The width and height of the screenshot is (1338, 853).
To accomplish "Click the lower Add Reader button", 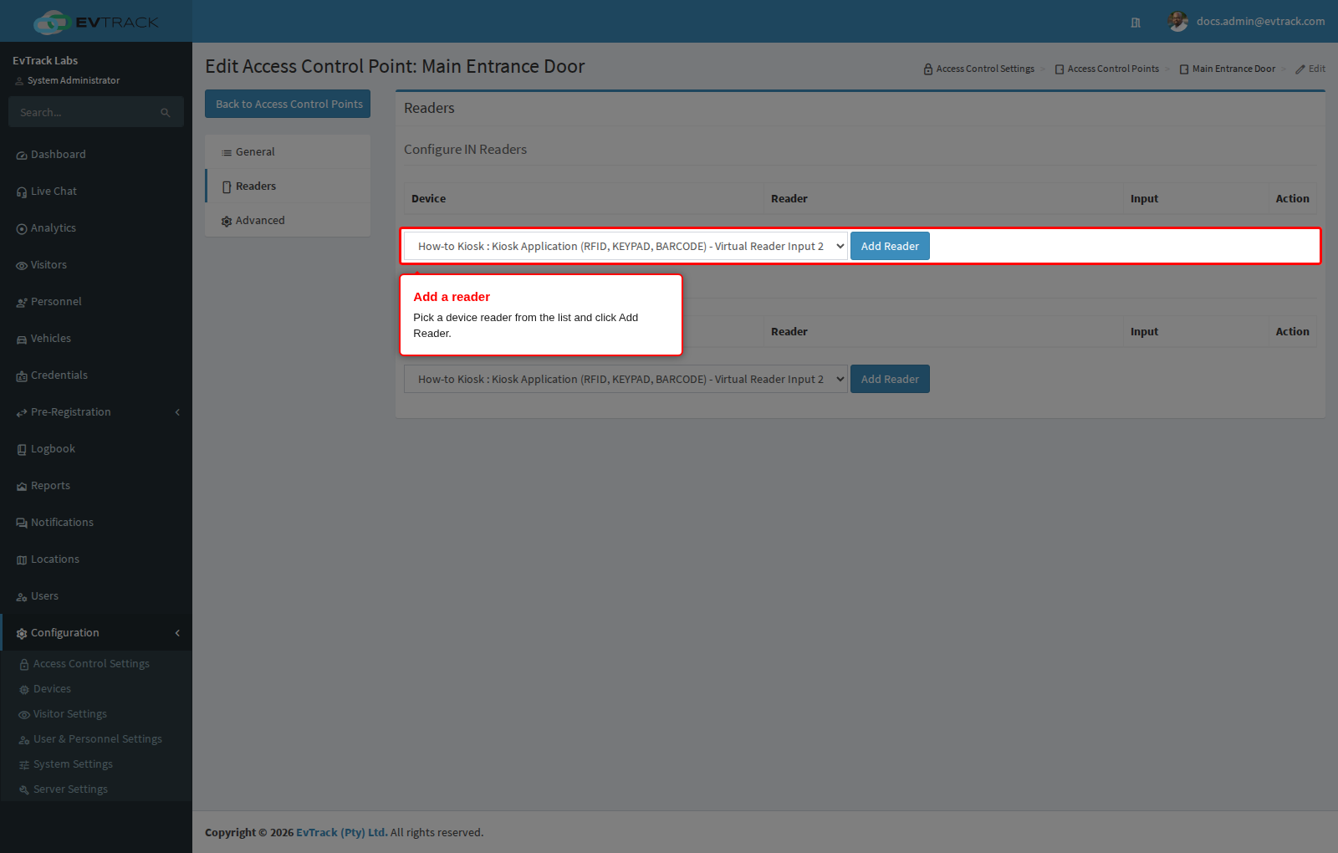I will click(x=890, y=379).
